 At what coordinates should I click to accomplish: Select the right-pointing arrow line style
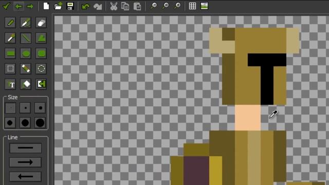pyautogui.click(x=25, y=162)
